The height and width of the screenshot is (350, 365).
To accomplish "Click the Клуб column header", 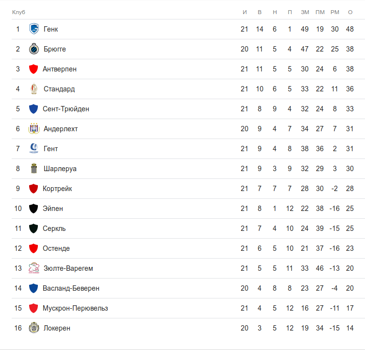I will tap(18, 12).
